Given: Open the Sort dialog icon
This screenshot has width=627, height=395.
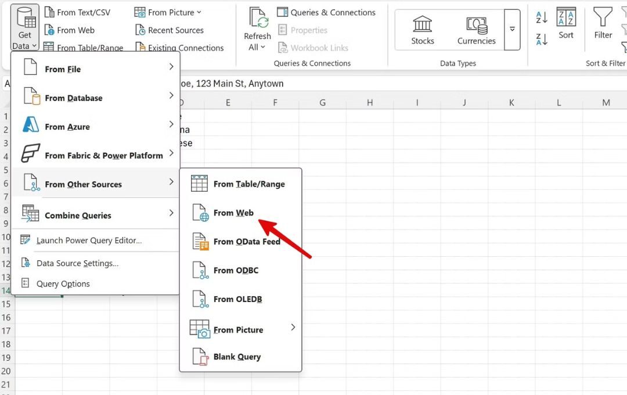Looking at the screenshot, I should (x=565, y=17).
